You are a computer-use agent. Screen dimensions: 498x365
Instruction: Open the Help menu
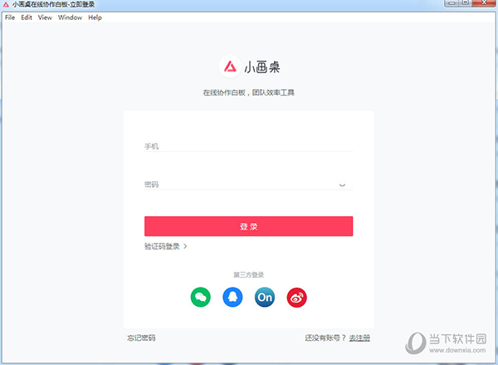click(x=95, y=17)
